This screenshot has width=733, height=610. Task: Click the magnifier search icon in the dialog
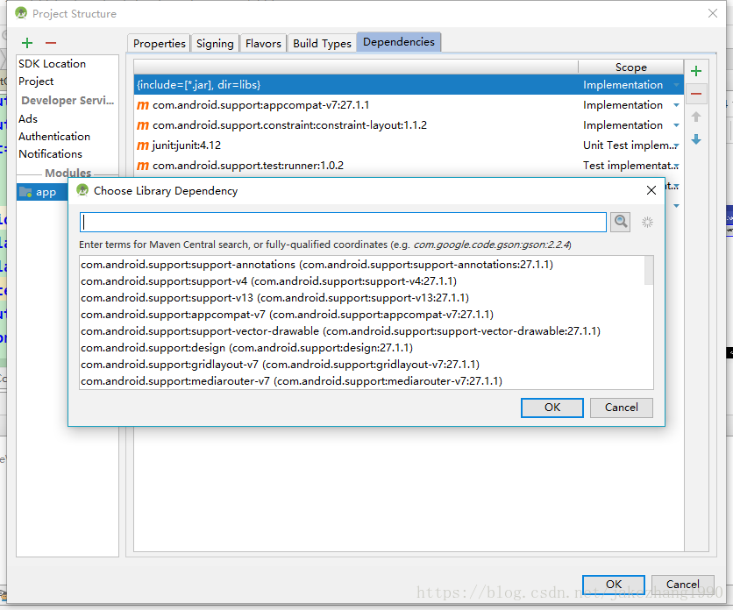coord(621,222)
